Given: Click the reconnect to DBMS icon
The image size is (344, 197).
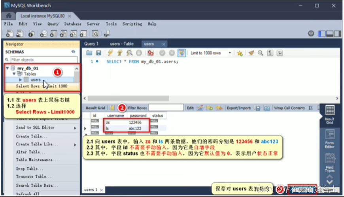Looking at the screenshot, I should (107, 33).
